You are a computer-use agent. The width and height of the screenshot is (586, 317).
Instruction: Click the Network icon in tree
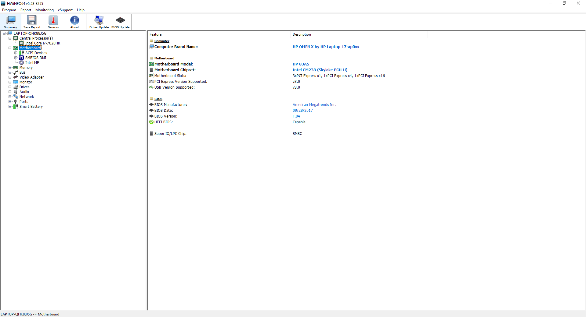[16, 97]
